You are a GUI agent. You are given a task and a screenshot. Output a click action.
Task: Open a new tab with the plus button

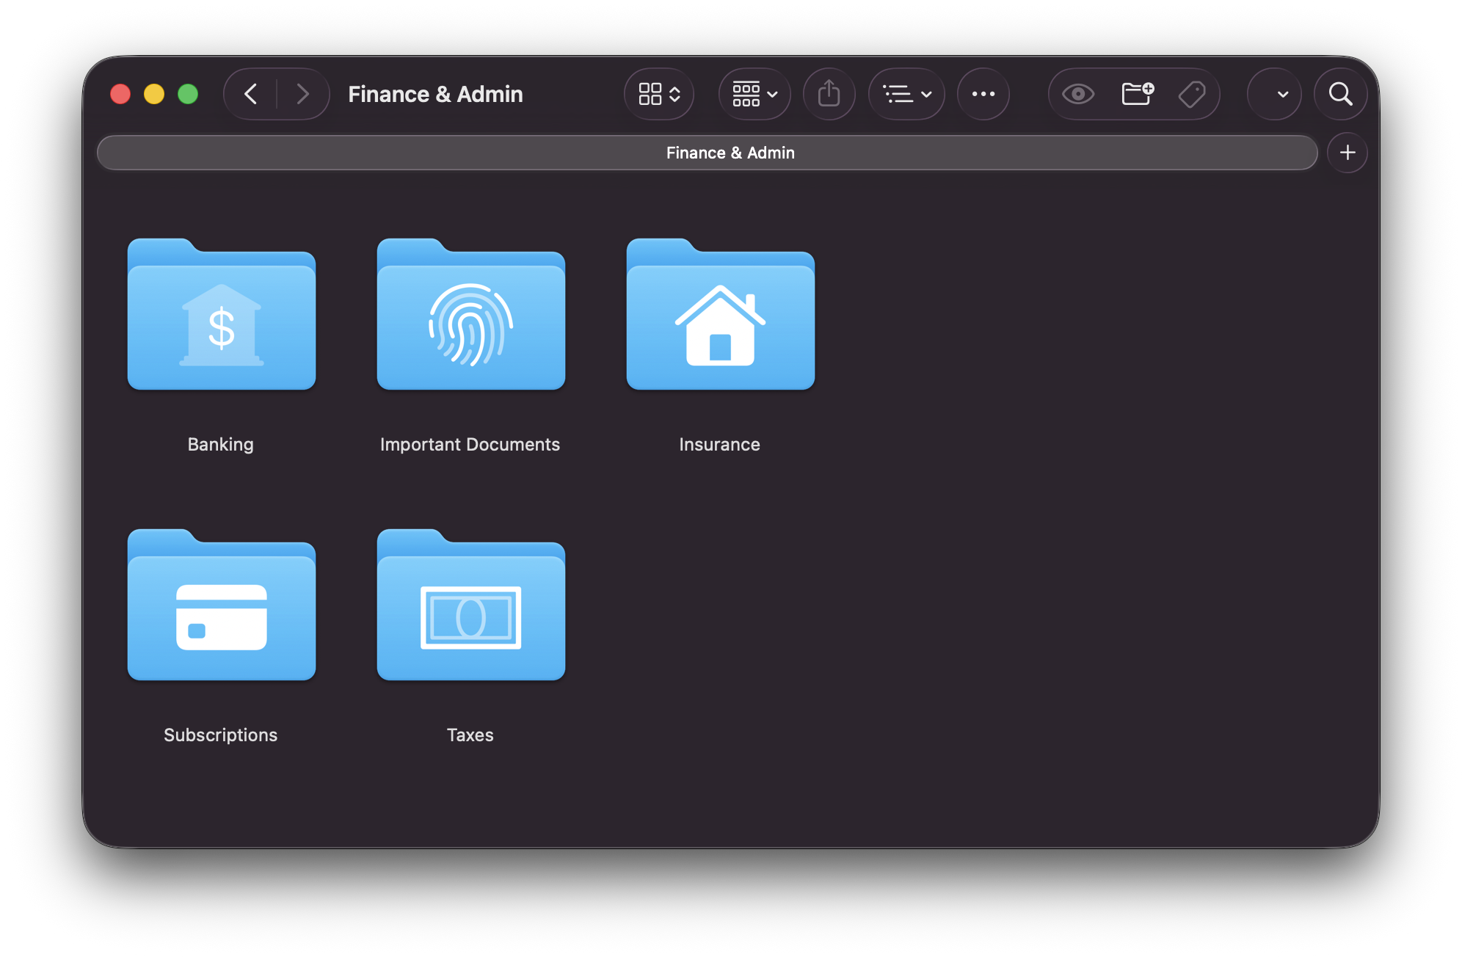coord(1348,152)
